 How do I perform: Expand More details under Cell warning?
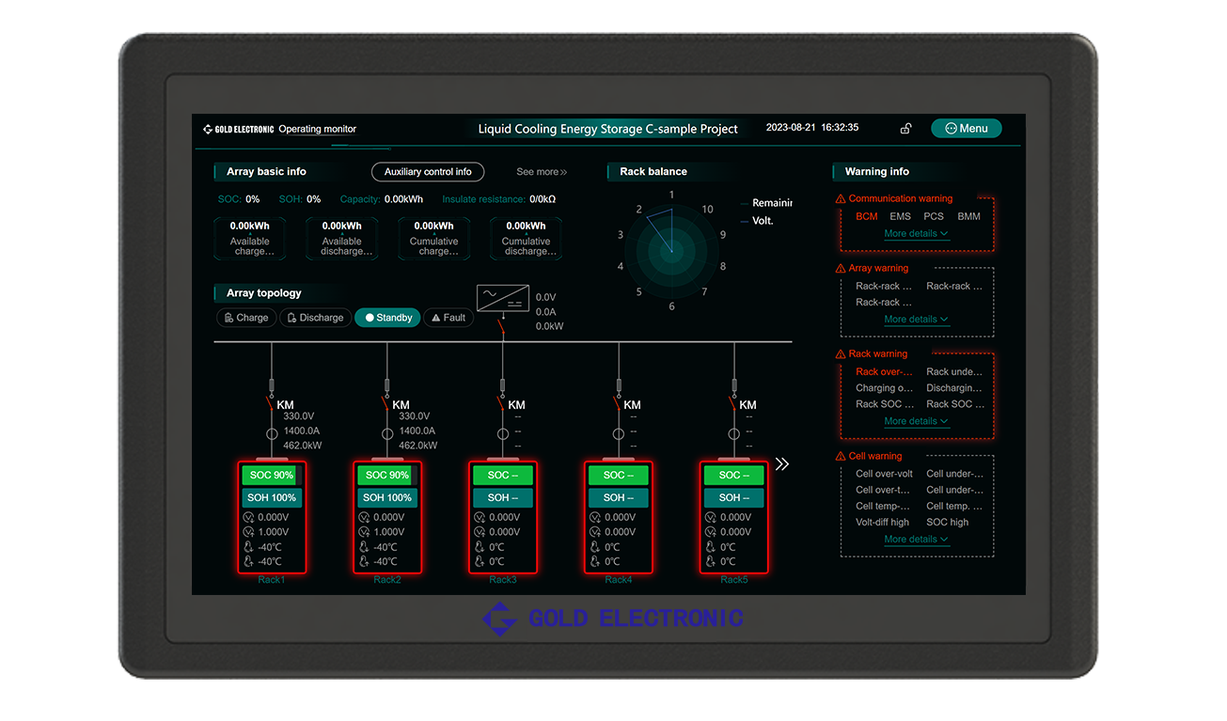(916, 540)
